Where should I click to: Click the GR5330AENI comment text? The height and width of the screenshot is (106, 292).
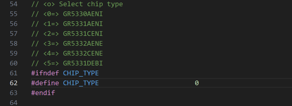point(83,14)
